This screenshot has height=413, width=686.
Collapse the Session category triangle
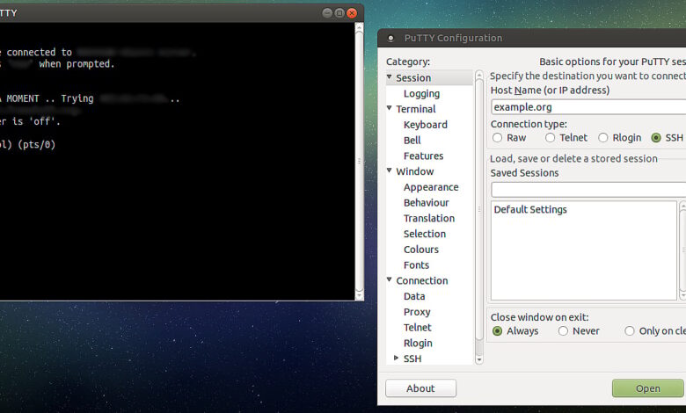point(389,77)
